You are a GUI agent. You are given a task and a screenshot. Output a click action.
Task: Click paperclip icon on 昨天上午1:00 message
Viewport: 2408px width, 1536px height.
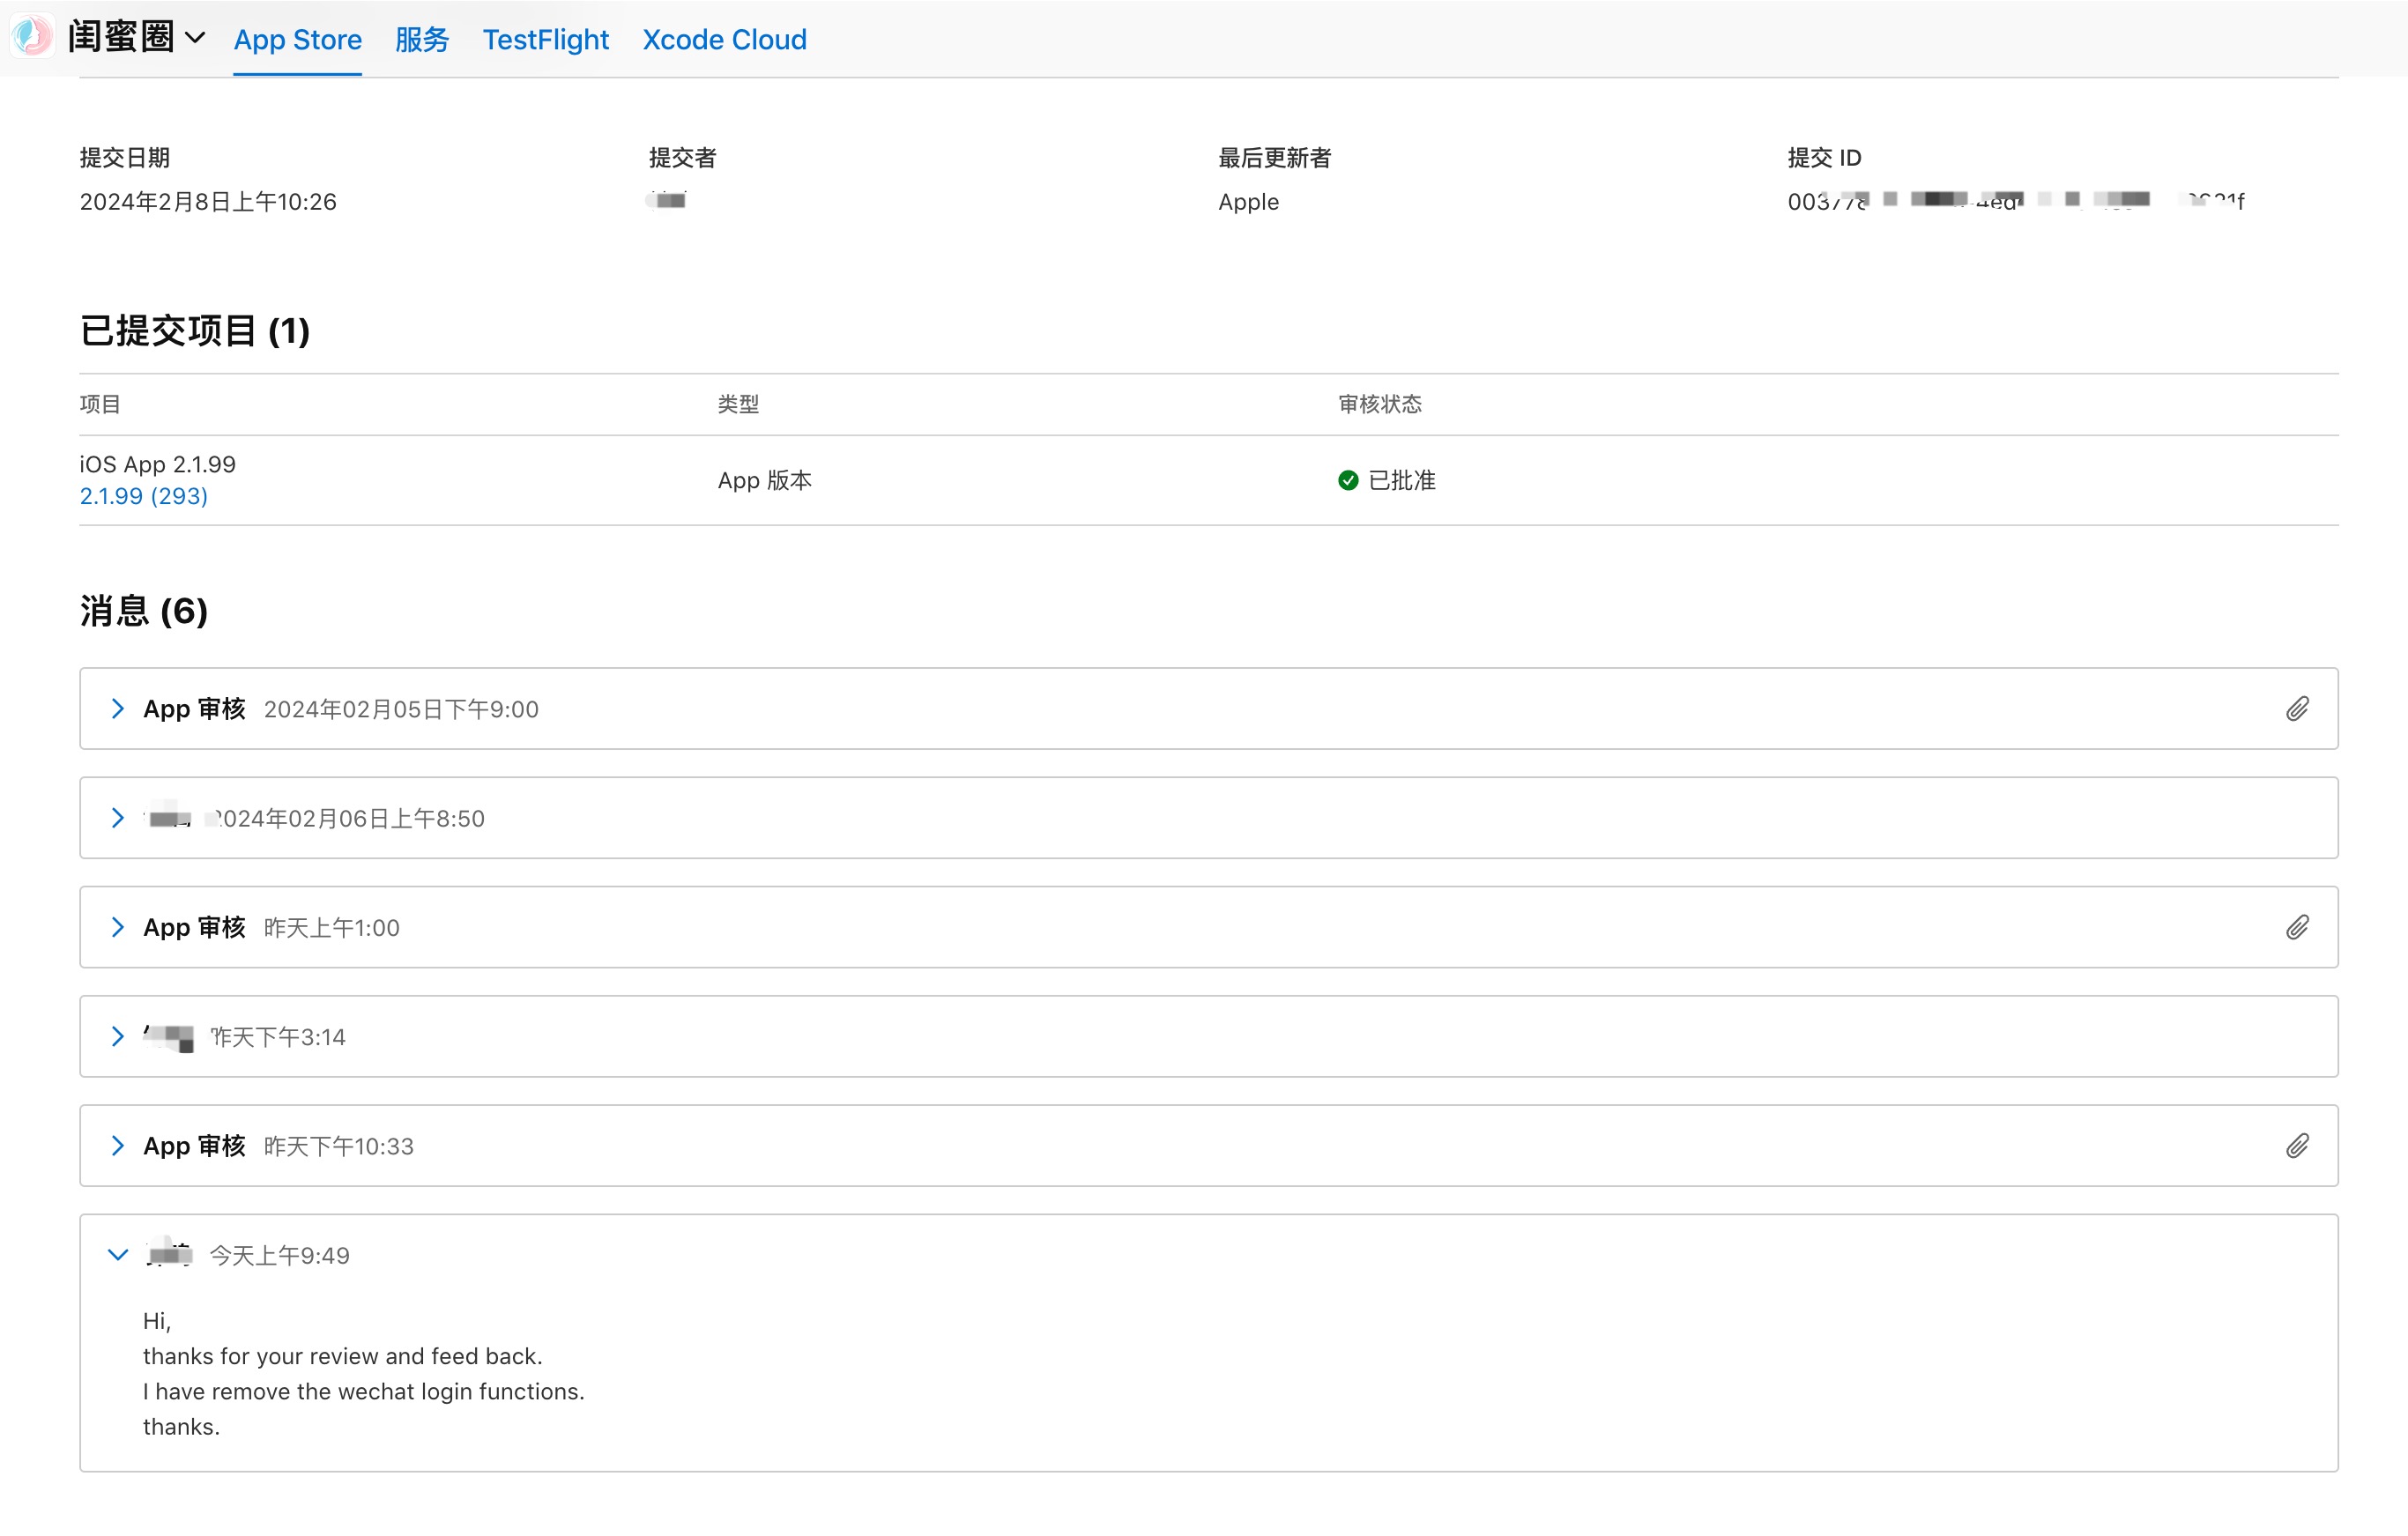[x=2297, y=927]
